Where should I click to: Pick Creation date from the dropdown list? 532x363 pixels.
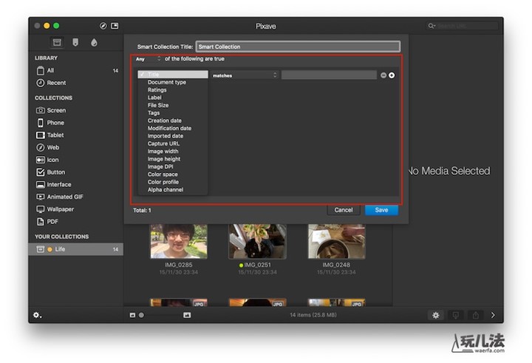pyautogui.click(x=164, y=121)
